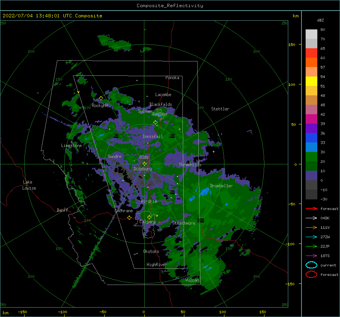Click the Calgary city label
The width and height of the screenshot is (340, 317).
(147, 222)
